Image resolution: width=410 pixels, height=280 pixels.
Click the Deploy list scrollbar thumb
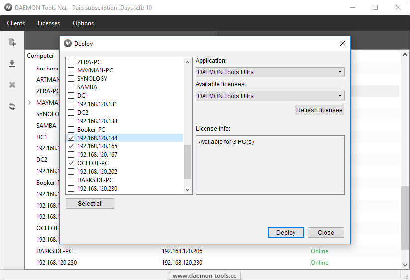(187, 162)
